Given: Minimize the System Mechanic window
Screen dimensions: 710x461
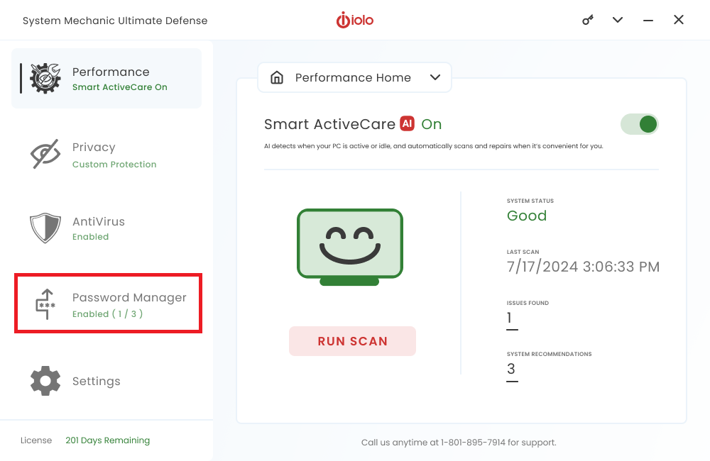Looking at the screenshot, I should [648, 21].
